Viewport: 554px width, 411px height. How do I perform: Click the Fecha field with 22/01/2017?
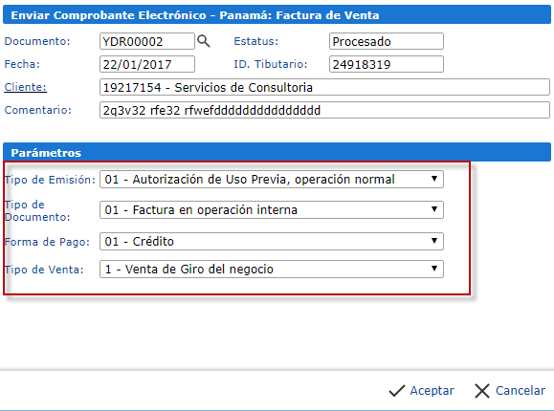(147, 64)
